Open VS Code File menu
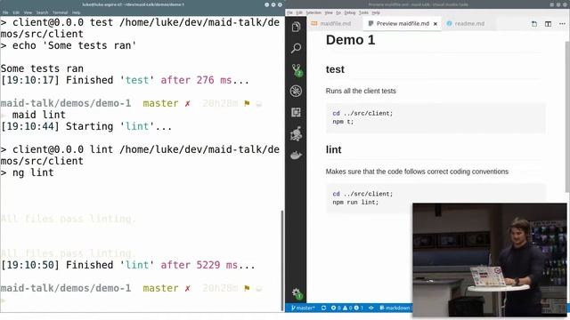 coord(289,12)
